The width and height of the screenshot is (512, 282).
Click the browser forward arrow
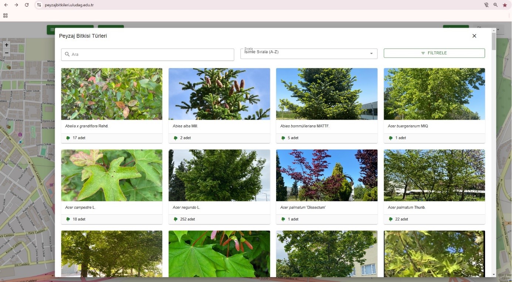16,5
